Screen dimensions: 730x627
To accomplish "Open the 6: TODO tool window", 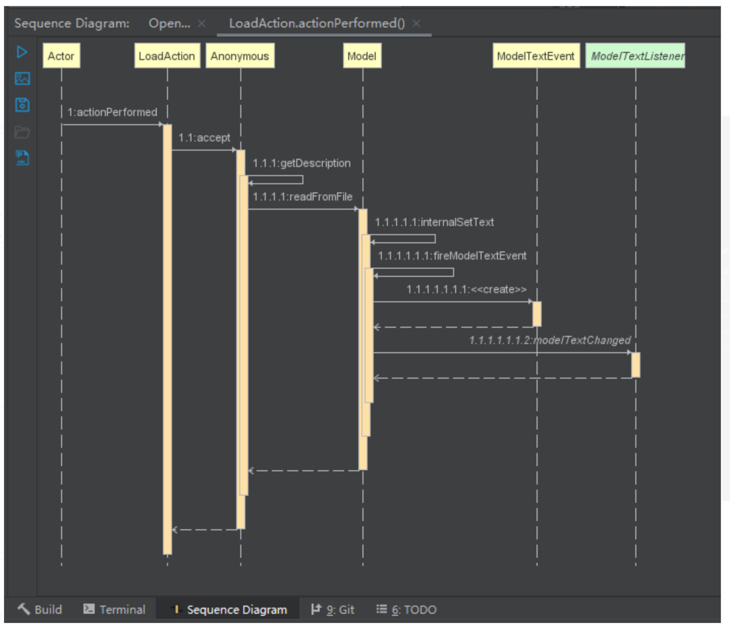I will [x=406, y=609].
